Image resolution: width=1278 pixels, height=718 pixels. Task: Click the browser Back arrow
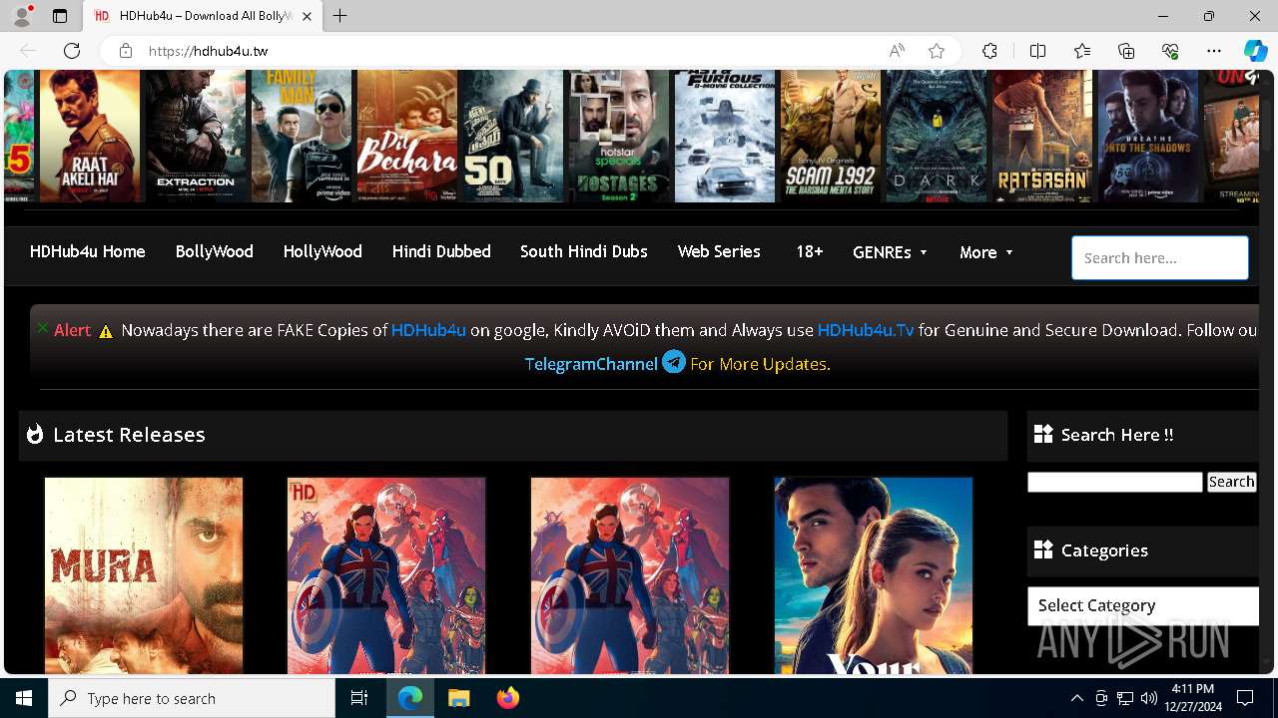(28, 51)
